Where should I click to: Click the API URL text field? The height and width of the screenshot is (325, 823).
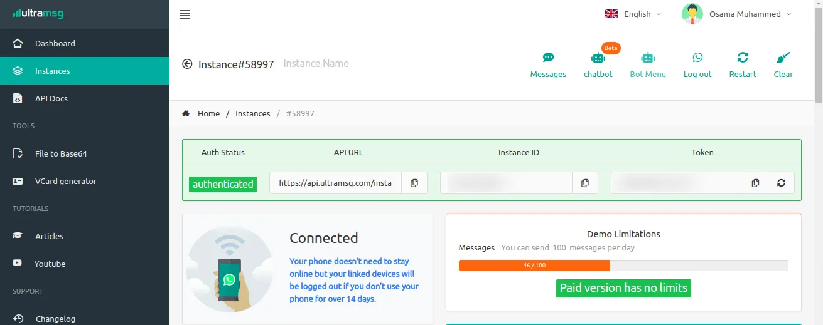(335, 183)
